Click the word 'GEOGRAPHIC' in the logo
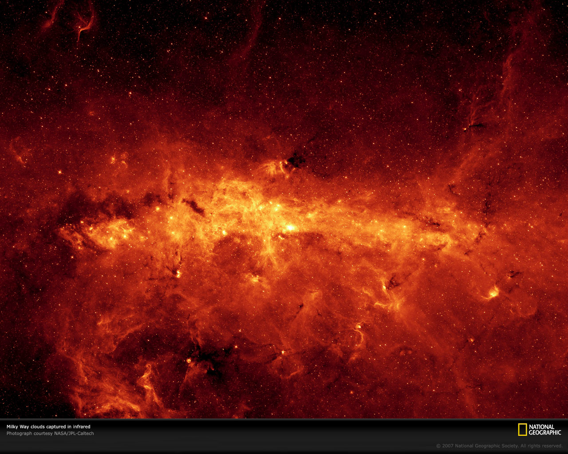The width and height of the screenshot is (568, 454). pyautogui.click(x=544, y=433)
